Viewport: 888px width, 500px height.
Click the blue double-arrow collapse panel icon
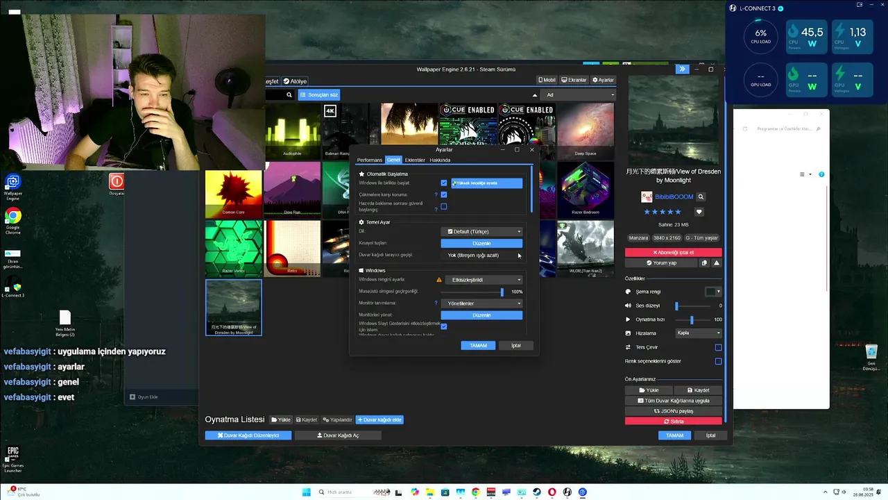(682, 69)
